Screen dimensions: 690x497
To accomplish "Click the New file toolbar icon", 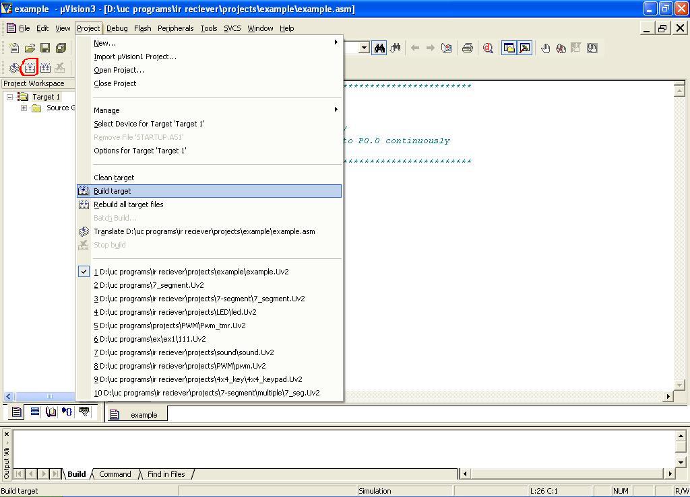I will coord(14,48).
